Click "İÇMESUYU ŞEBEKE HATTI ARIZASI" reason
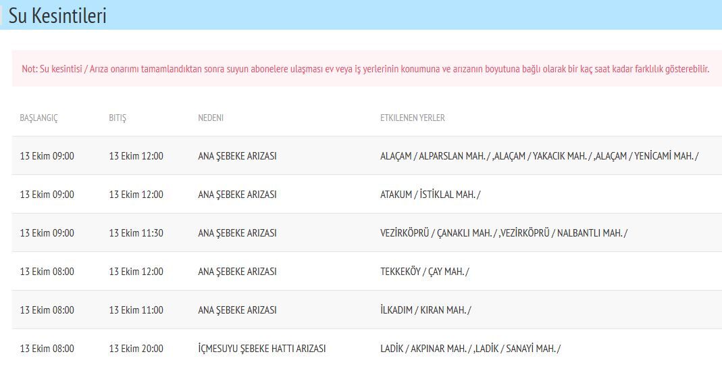 [261, 349]
